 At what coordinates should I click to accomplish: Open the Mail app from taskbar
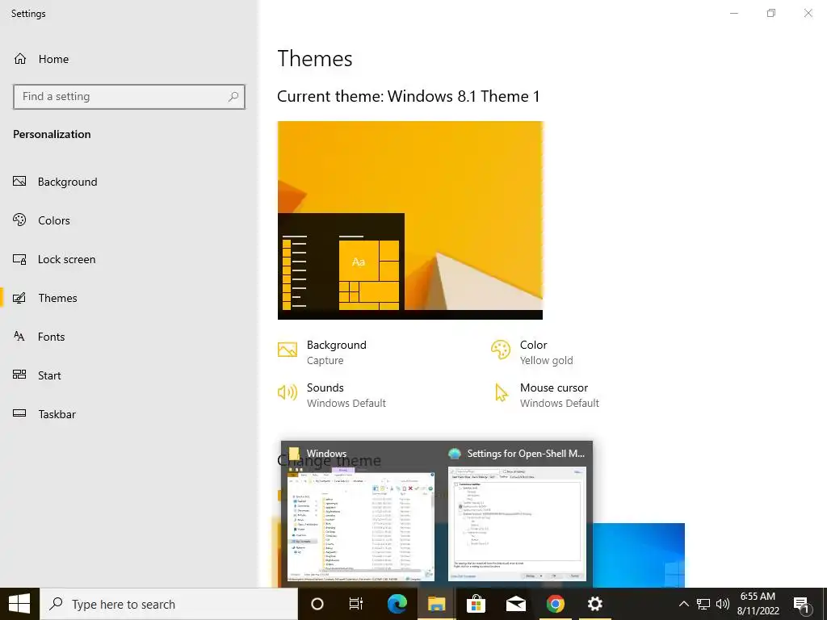[516, 604]
